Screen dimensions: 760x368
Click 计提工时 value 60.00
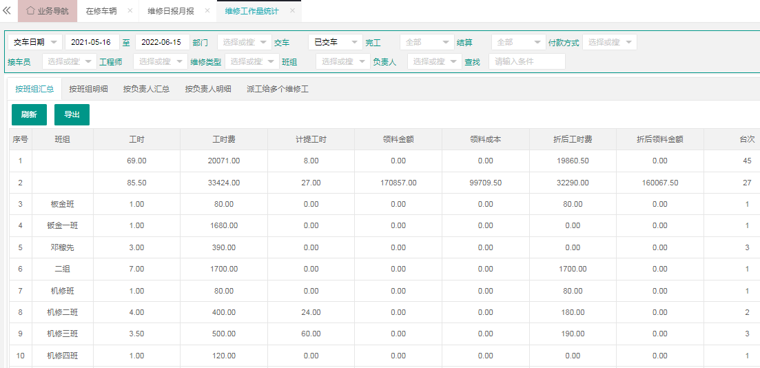click(311, 334)
